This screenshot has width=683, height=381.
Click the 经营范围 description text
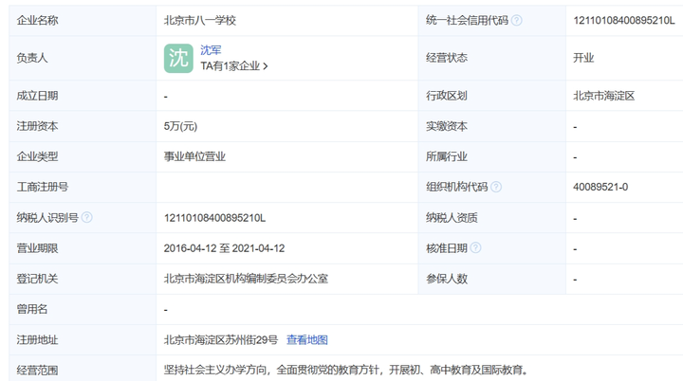pos(346,371)
